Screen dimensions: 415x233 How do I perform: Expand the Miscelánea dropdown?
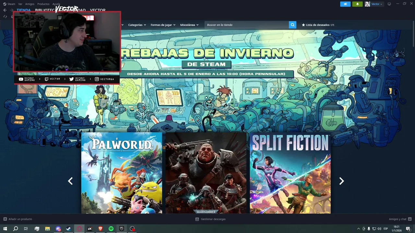189,25
